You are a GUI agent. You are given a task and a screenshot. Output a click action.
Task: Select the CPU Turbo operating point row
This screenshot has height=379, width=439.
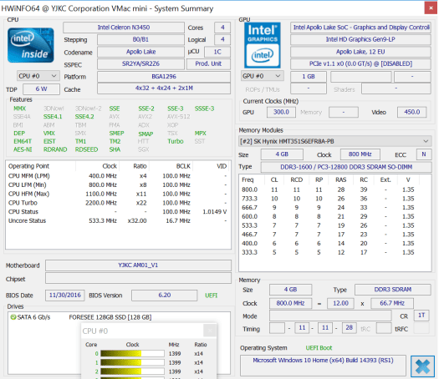(x=118, y=203)
